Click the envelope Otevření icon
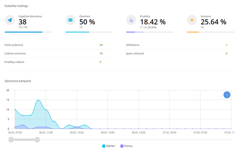 point(70,20)
